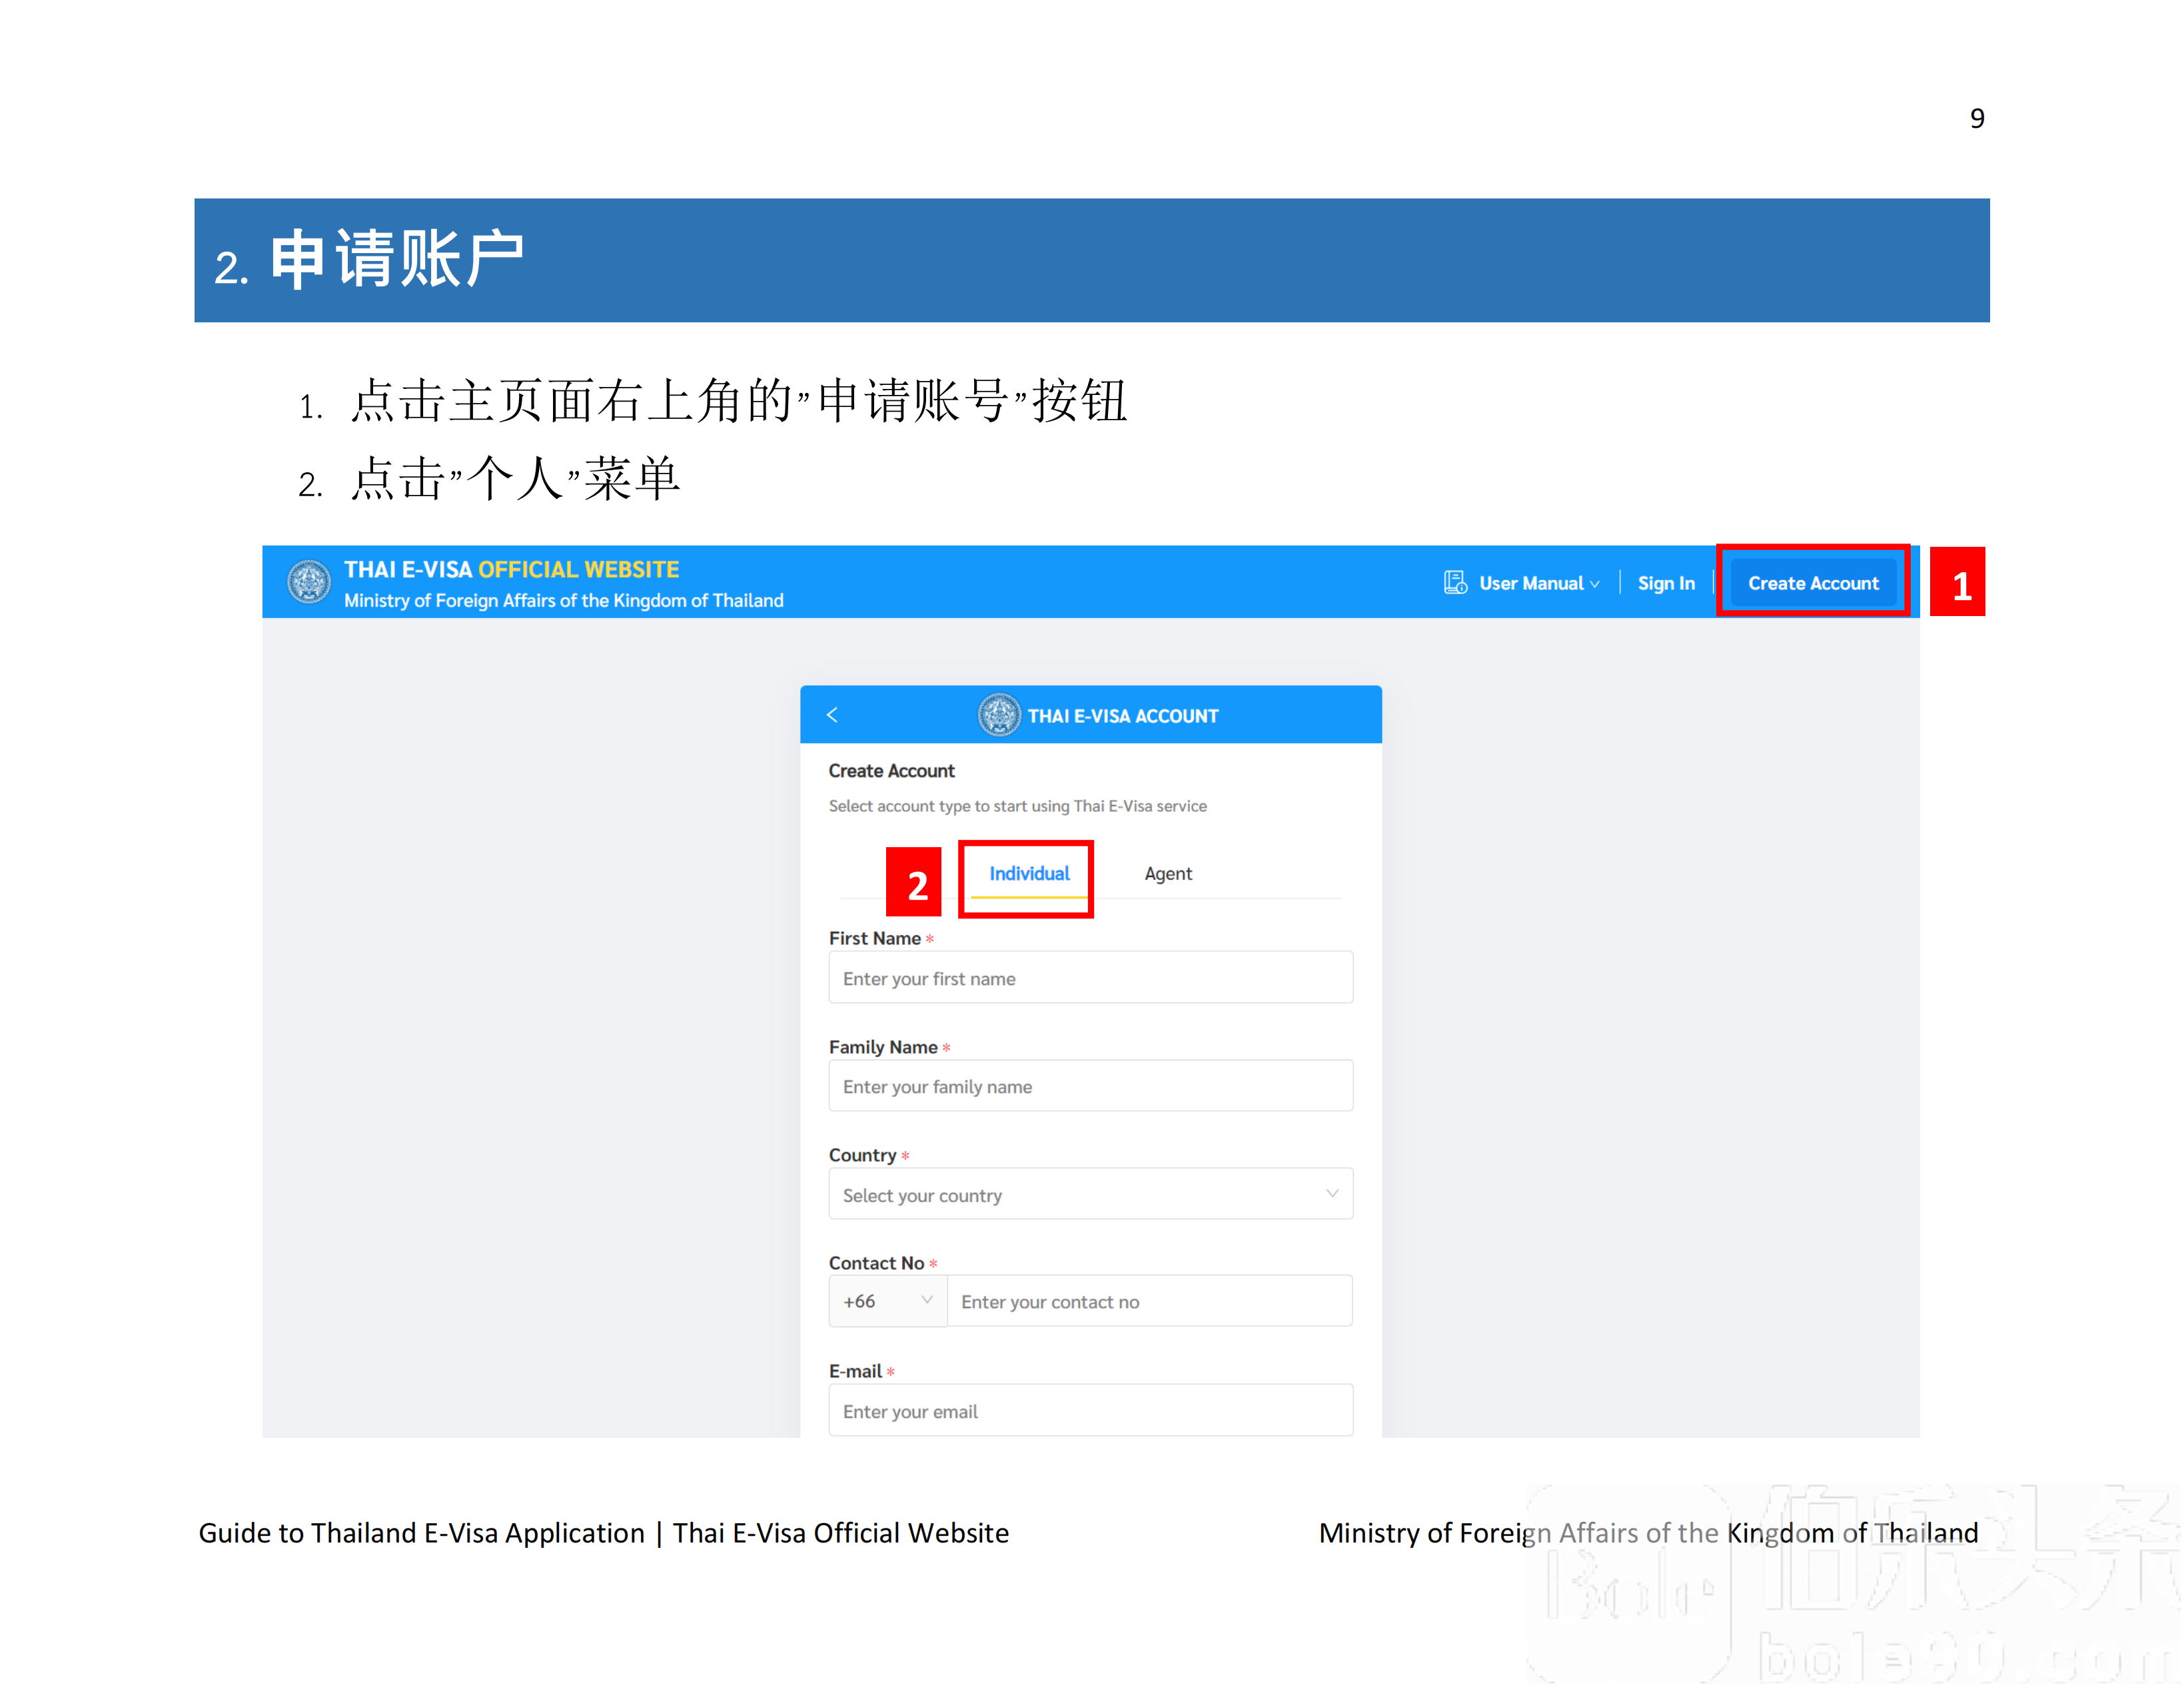Click the User Manual document icon
Viewport: 2184px width, 1687px height.
(x=1455, y=583)
